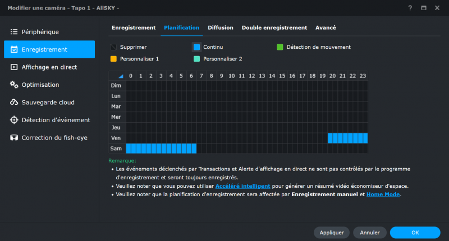The image size is (449, 241).
Task: Select the Ven row header
Action: [117, 138]
